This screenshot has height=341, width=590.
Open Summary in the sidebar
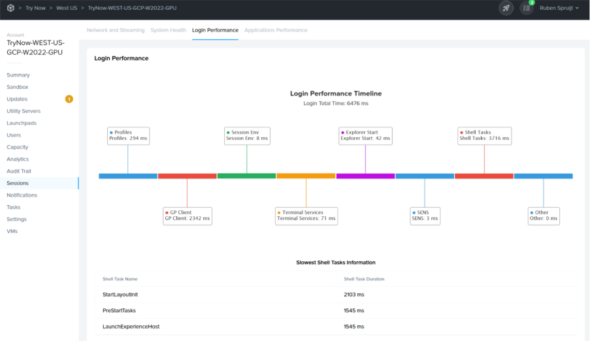[18, 75]
